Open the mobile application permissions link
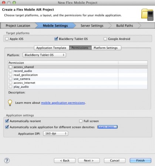155x166 pixels. (63, 103)
